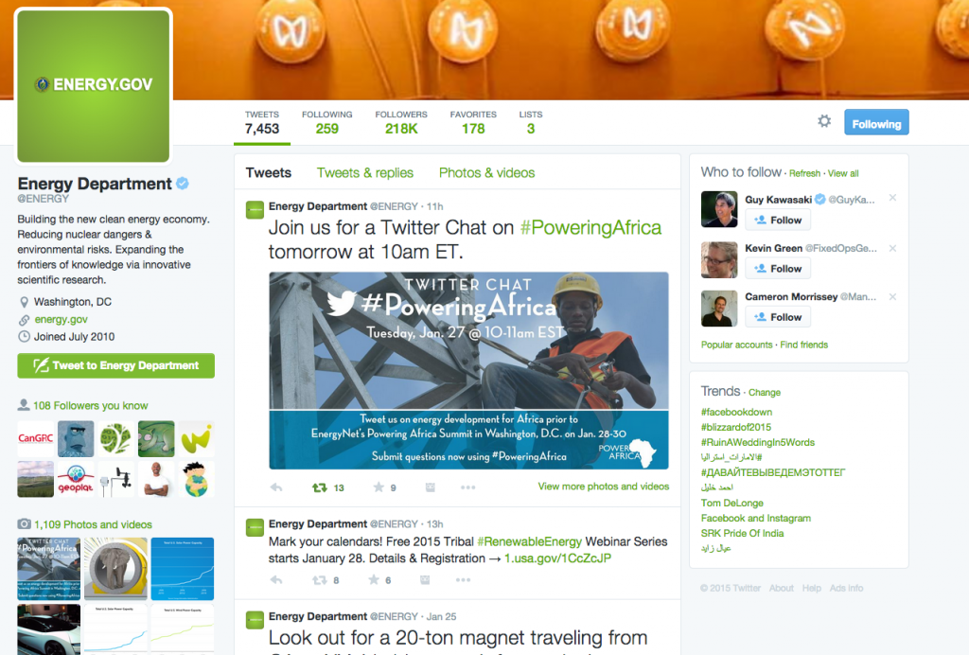The image size is (969, 655).
Task: Select the #blizzardof2015 trend
Action: tap(736, 427)
